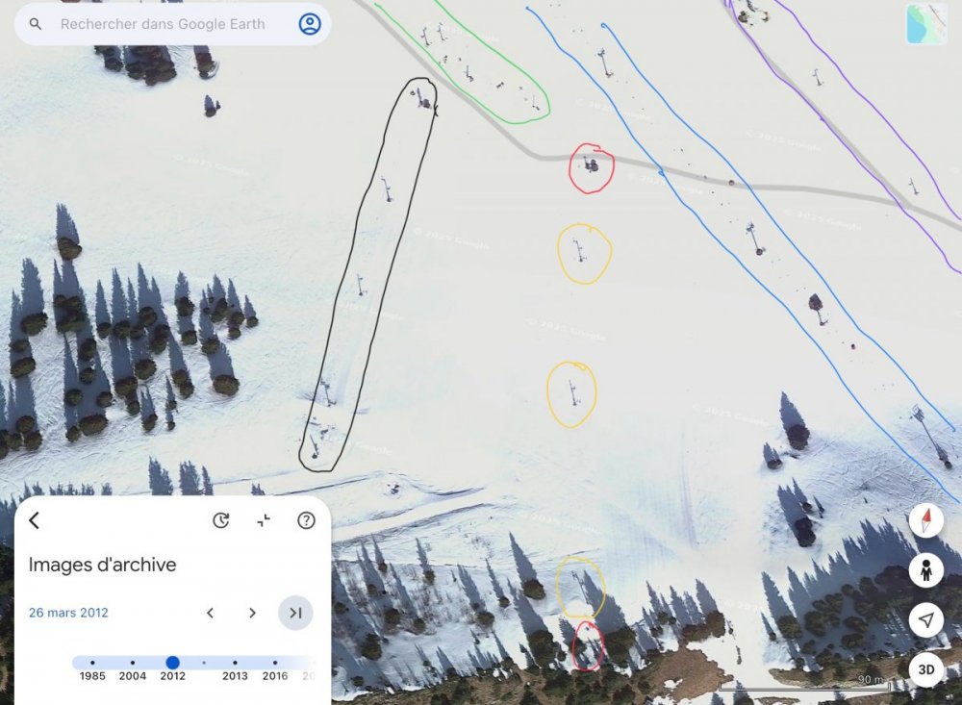Go to next archive image date
The height and width of the screenshot is (705, 962).
coord(252,613)
